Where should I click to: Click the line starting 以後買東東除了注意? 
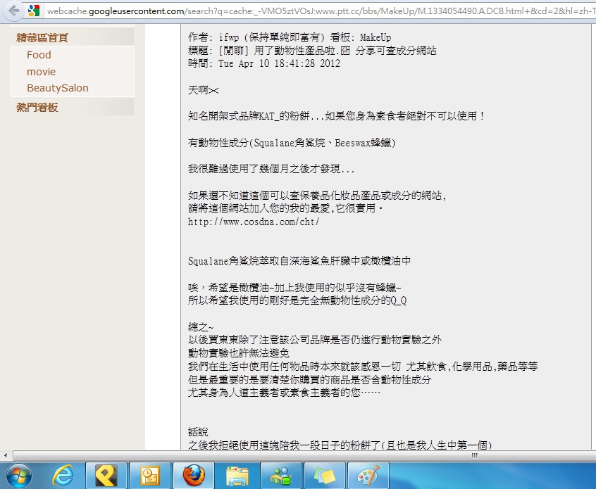click(x=315, y=340)
